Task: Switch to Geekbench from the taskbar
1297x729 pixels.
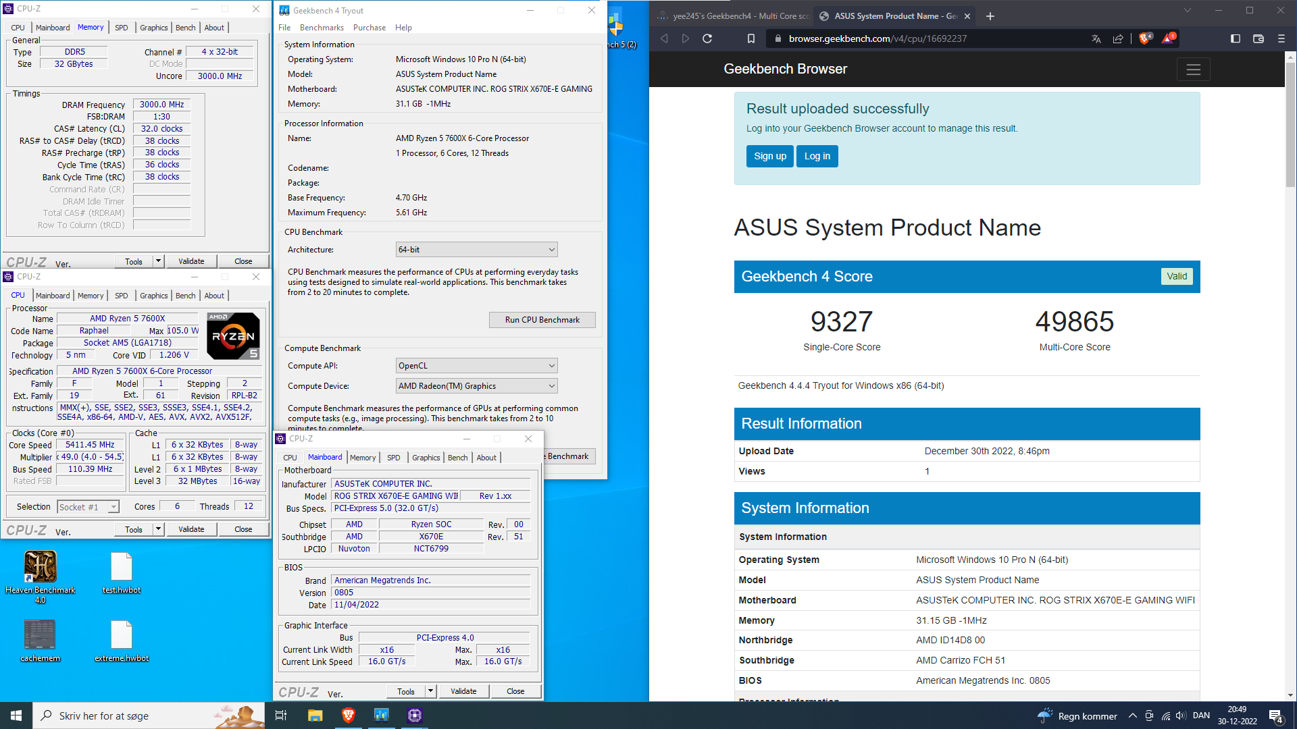Action: pos(382,715)
